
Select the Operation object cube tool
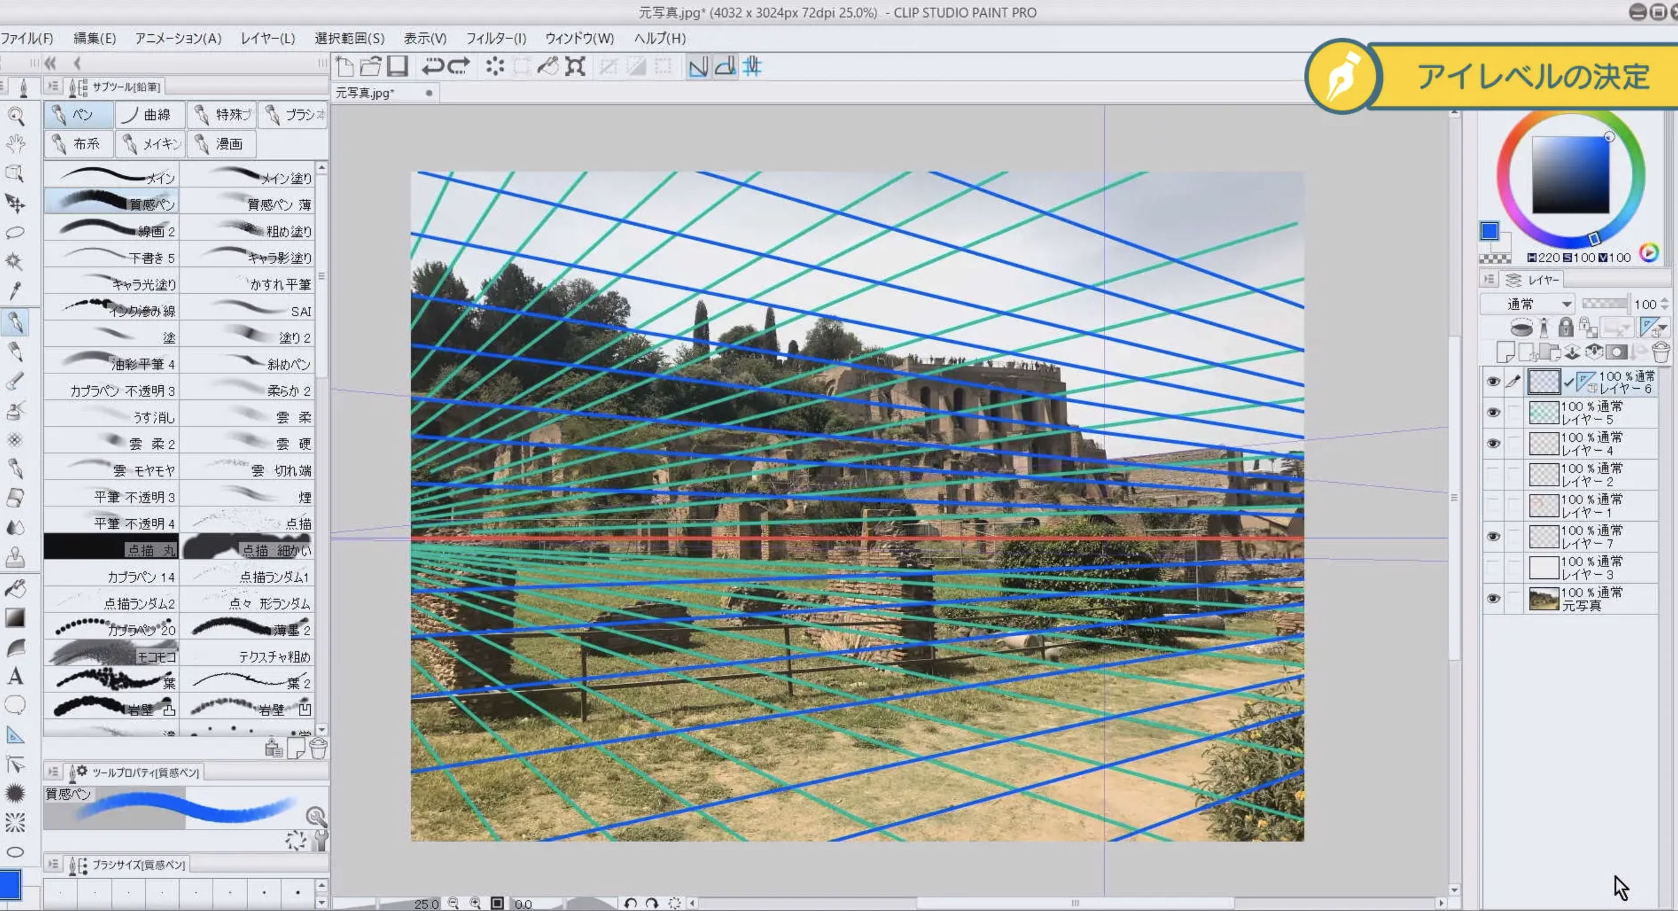[x=15, y=174]
